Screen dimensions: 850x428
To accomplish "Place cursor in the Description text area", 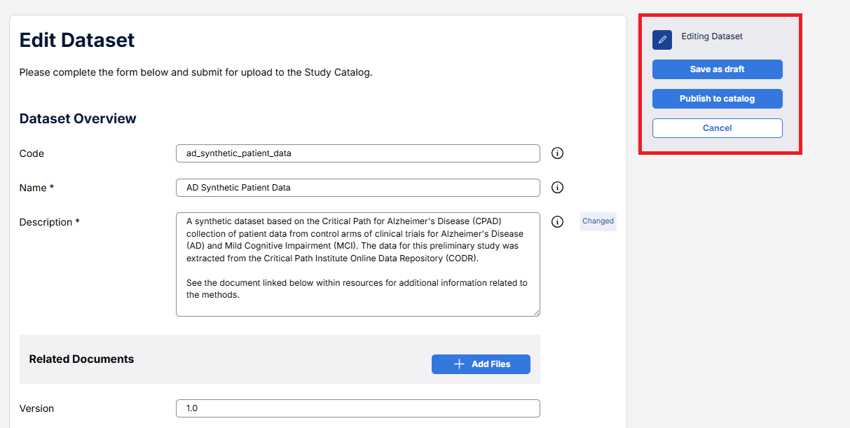I will [357, 264].
